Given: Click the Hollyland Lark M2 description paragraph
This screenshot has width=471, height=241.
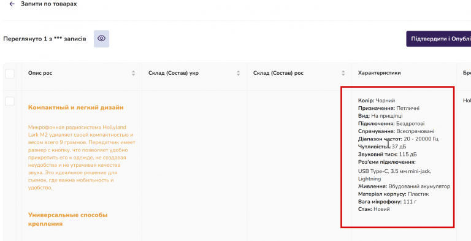Looking at the screenshot, I should point(82,158).
